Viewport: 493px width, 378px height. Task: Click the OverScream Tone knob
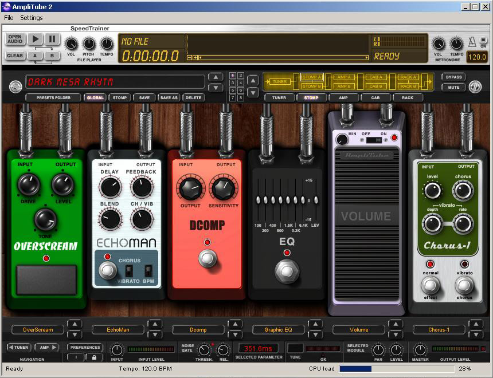click(x=45, y=220)
